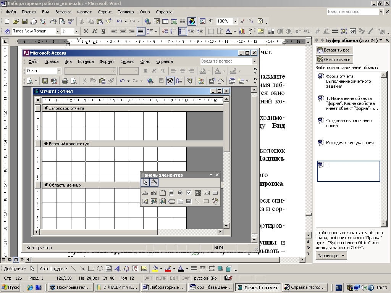Open the Действия dropdown on Drawing toolbar
This screenshot has height=293, width=391.
(x=15, y=269)
